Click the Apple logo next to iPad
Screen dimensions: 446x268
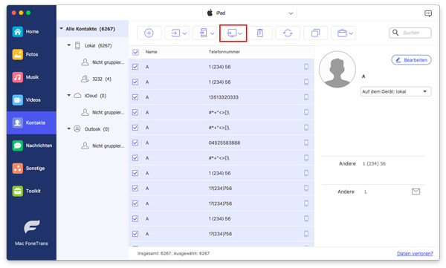210,13
